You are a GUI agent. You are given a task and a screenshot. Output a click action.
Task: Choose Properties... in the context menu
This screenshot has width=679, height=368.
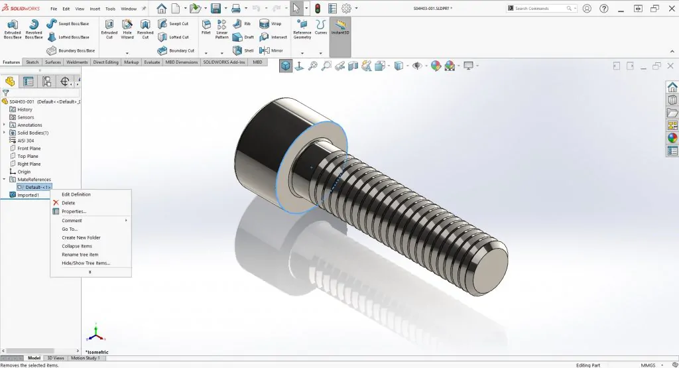[74, 212]
